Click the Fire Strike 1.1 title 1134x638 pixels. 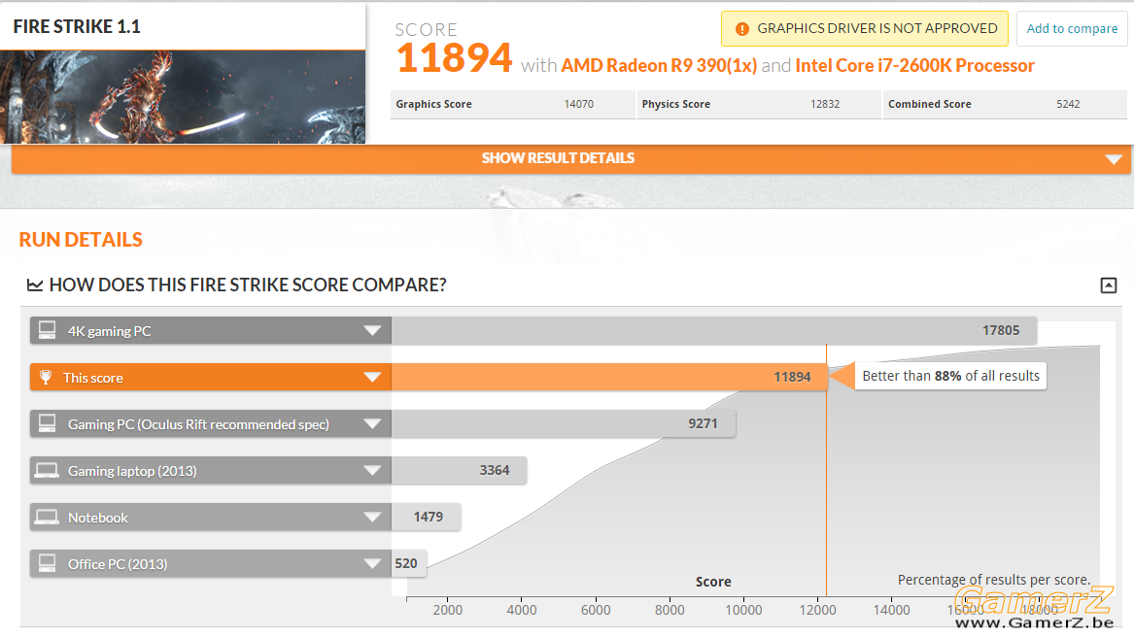[x=77, y=27]
